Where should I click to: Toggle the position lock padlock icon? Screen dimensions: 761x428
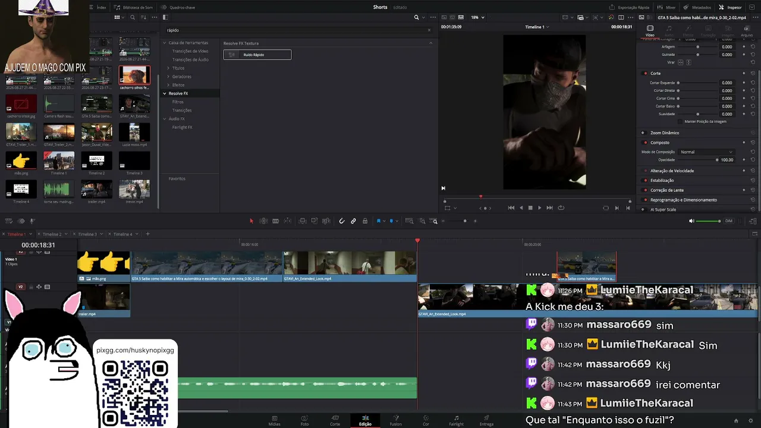coord(365,221)
